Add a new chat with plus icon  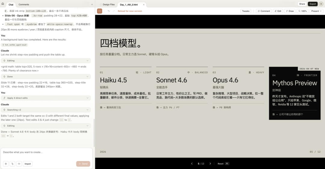(92, 5)
